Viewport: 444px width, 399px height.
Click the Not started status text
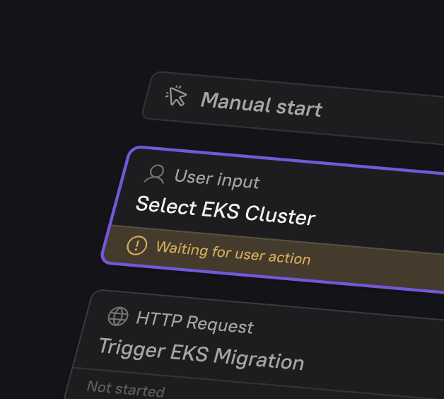point(126,388)
